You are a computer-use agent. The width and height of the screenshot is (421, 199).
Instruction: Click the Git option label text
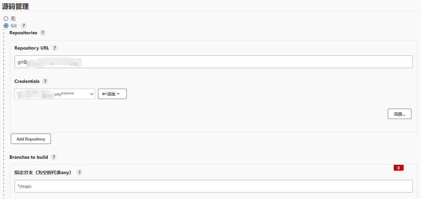click(14, 26)
